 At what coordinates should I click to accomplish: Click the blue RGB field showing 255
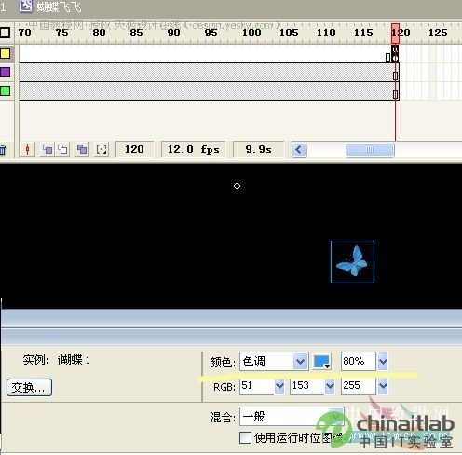359,386
